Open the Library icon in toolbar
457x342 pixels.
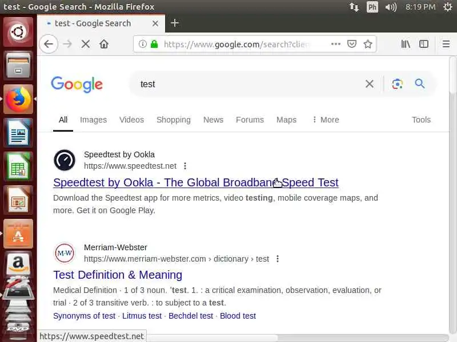pyautogui.click(x=406, y=44)
